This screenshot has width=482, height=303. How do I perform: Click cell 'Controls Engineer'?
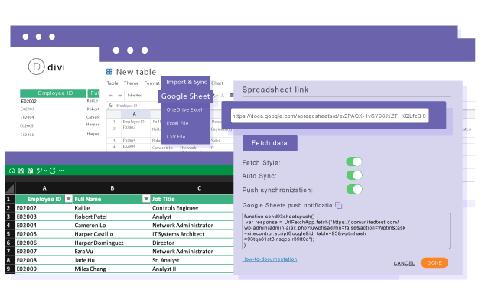click(193, 208)
